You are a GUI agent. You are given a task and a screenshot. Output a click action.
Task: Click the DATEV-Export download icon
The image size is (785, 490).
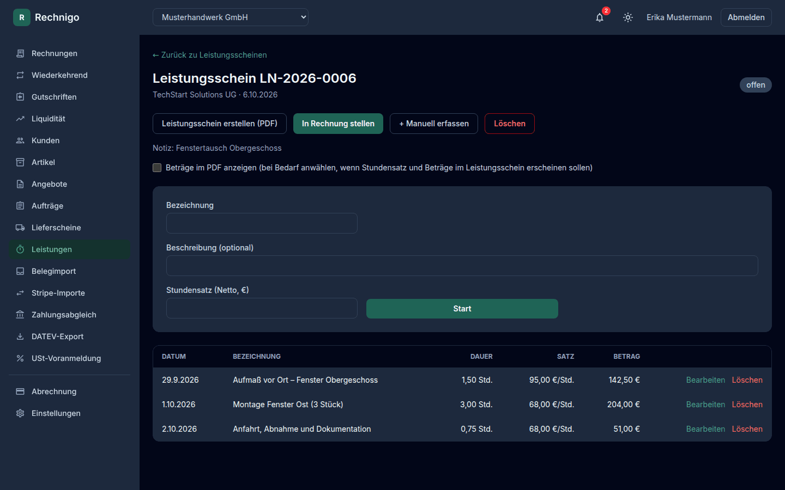[20, 336]
